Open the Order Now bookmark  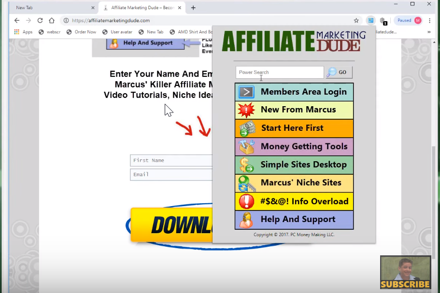pyautogui.click(x=81, y=32)
